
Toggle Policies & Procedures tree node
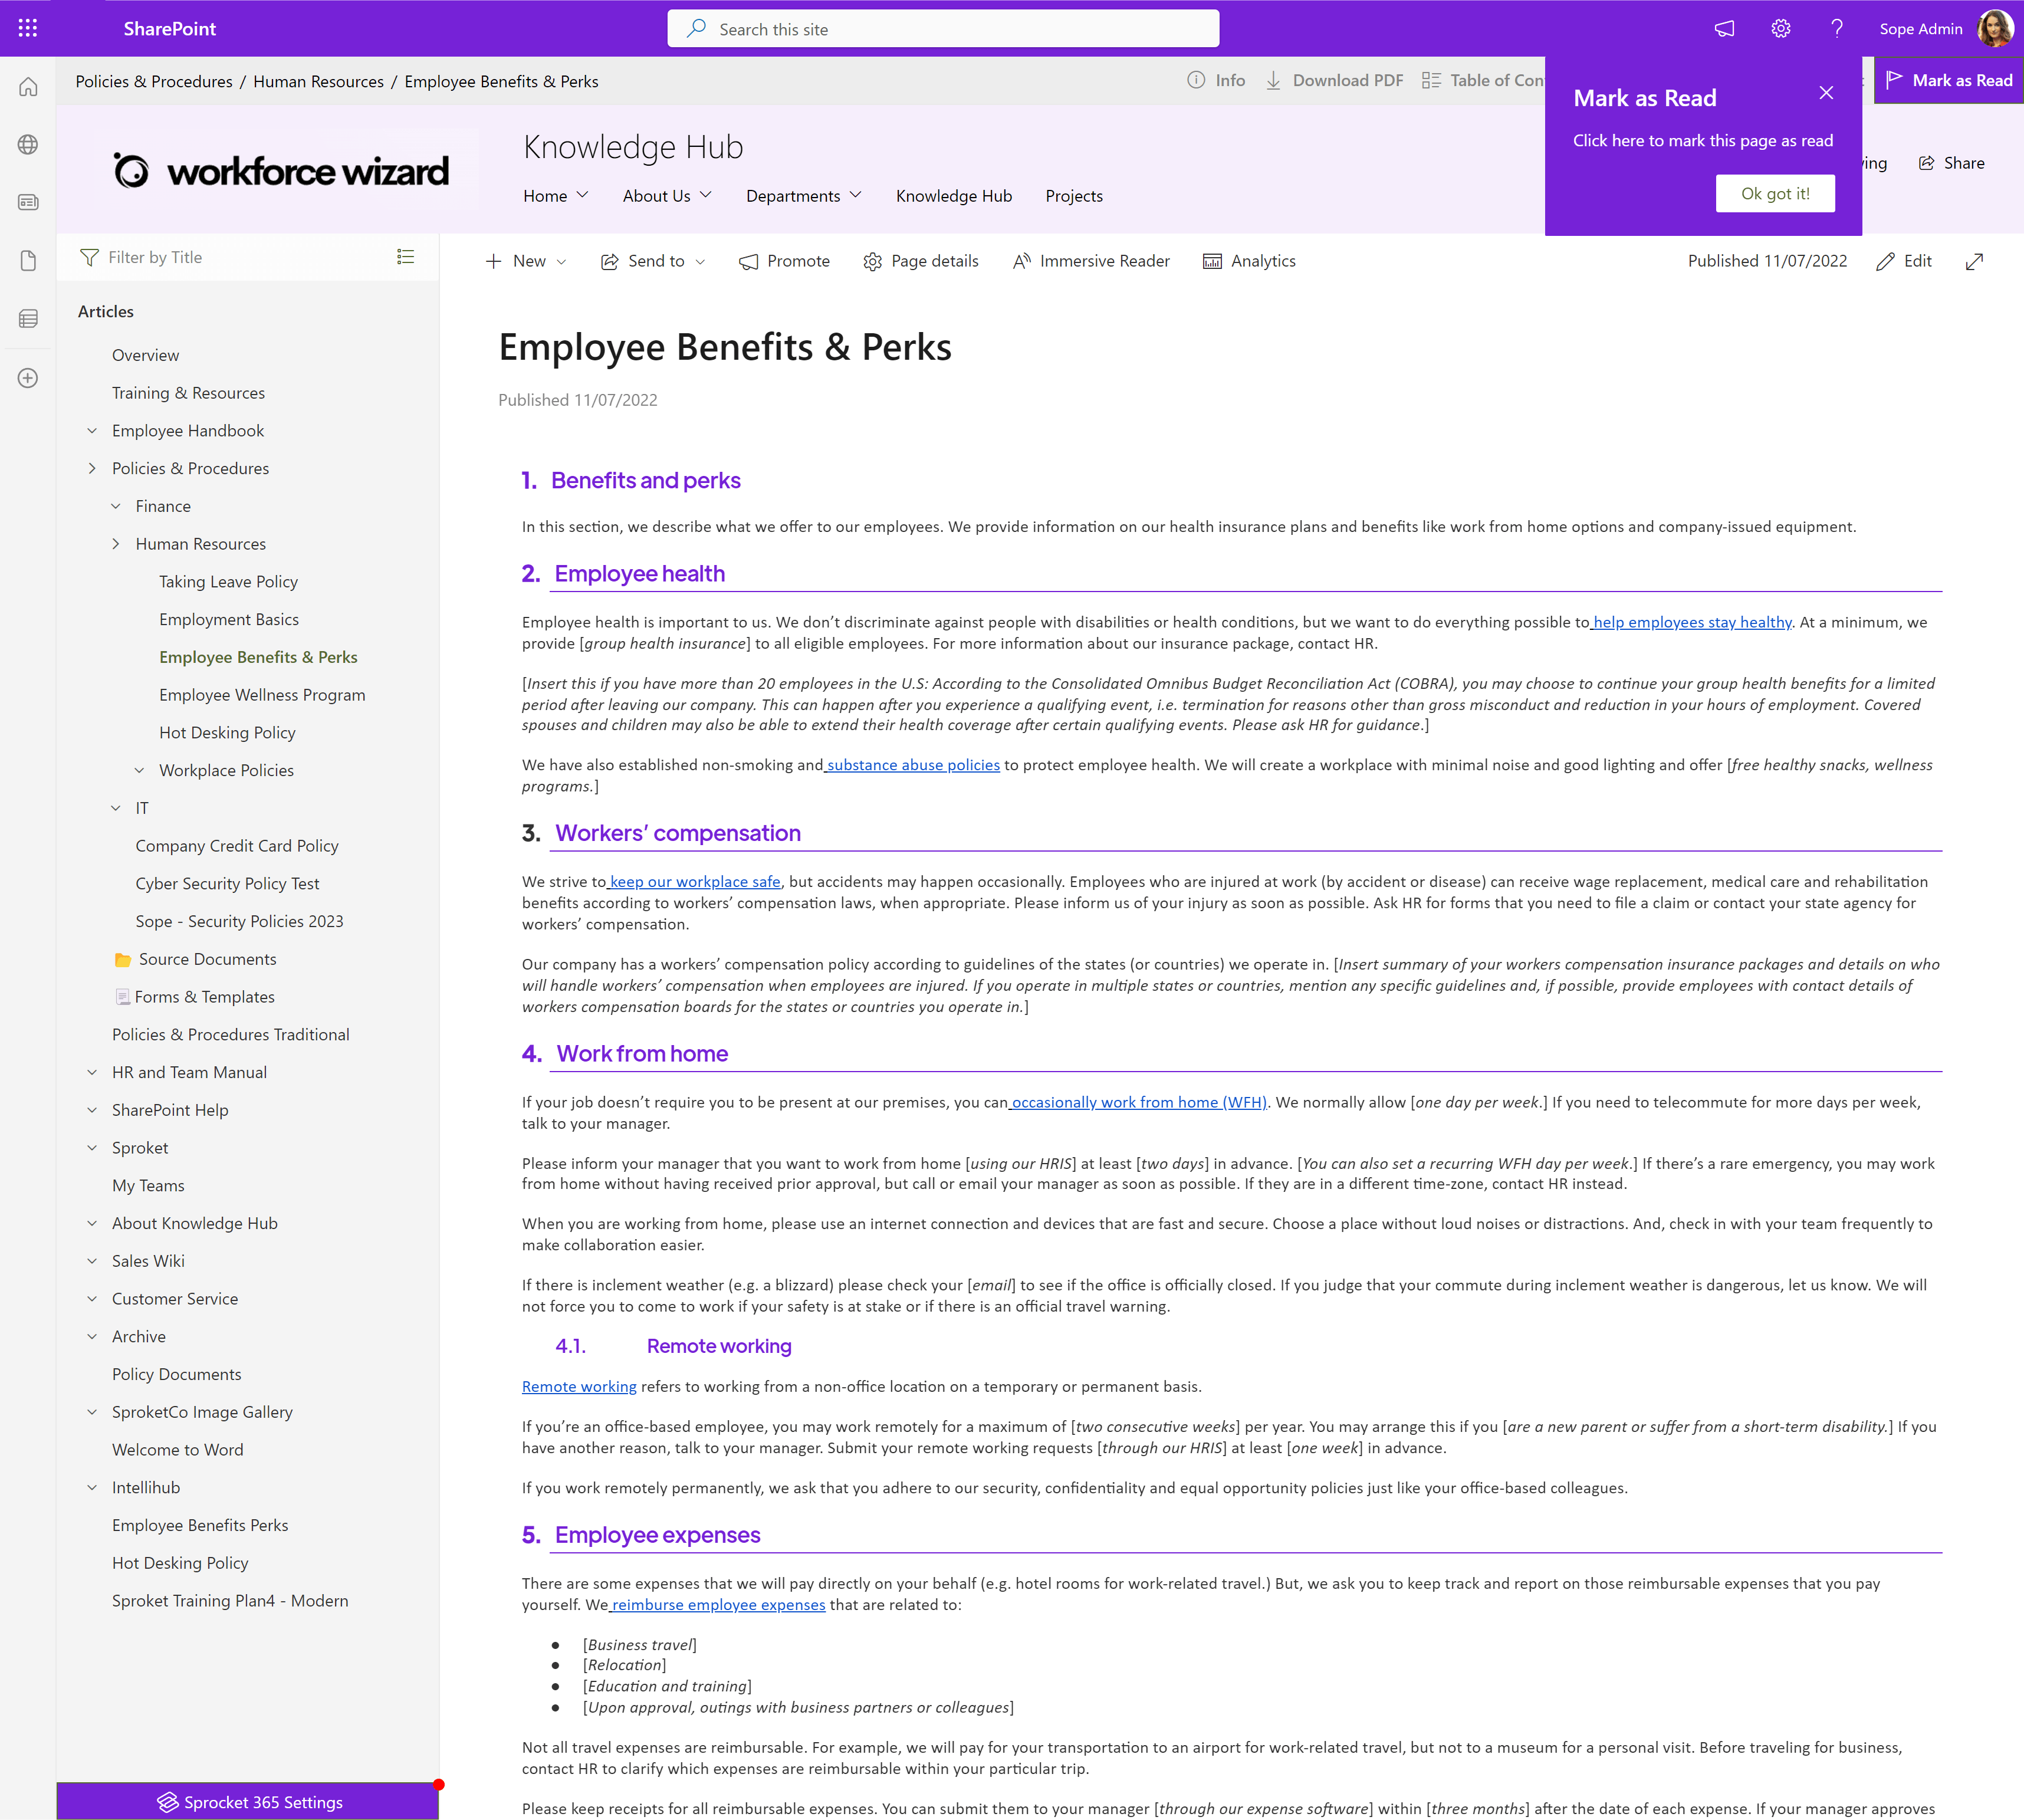[x=92, y=469]
